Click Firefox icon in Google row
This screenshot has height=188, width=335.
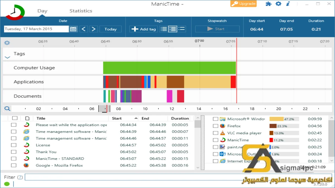pos(26,165)
